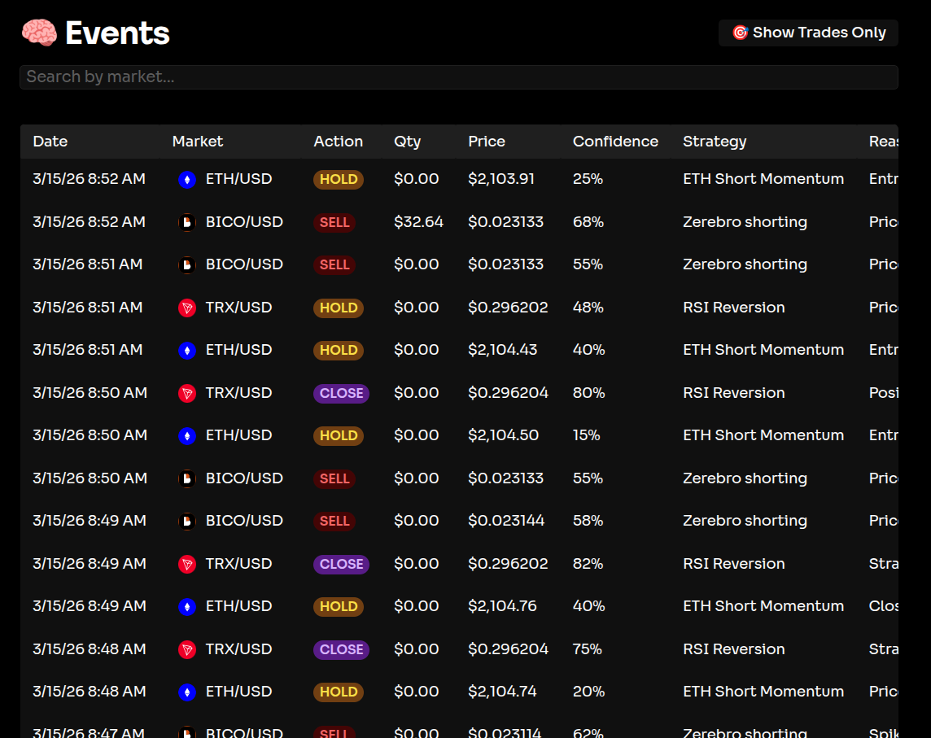Click the brain icon beside the Events title
This screenshot has width=931, height=738.
tap(39, 33)
